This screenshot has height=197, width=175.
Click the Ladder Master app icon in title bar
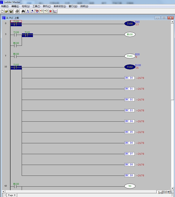point(2,2)
